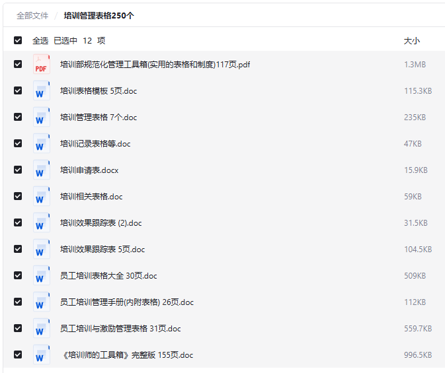Click the Word icon for 培训效果跟踪表 (2).doc
The image size is (445, 373).
tap(42, 222)
